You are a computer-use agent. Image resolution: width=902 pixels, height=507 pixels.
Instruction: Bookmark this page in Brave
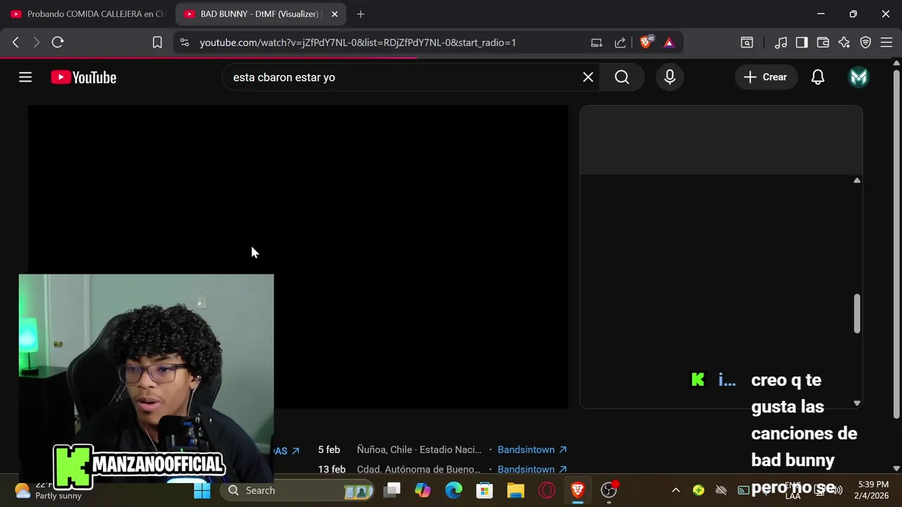[x=157, y=42]
